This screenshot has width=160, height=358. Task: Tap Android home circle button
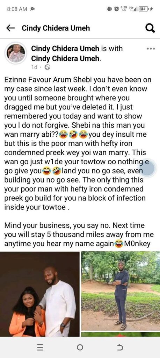point(80,348)
